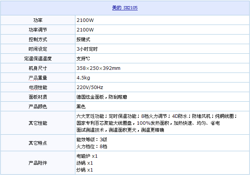The width and height of the screenshot is (250, 175).
Task: Click the 功率调节 label cell
Action: tap(38, 30)
